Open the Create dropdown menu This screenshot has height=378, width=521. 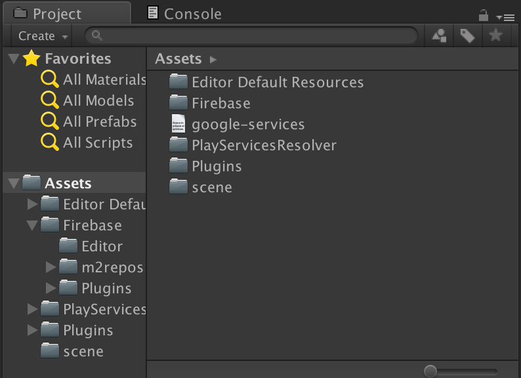tap(43, 35)
